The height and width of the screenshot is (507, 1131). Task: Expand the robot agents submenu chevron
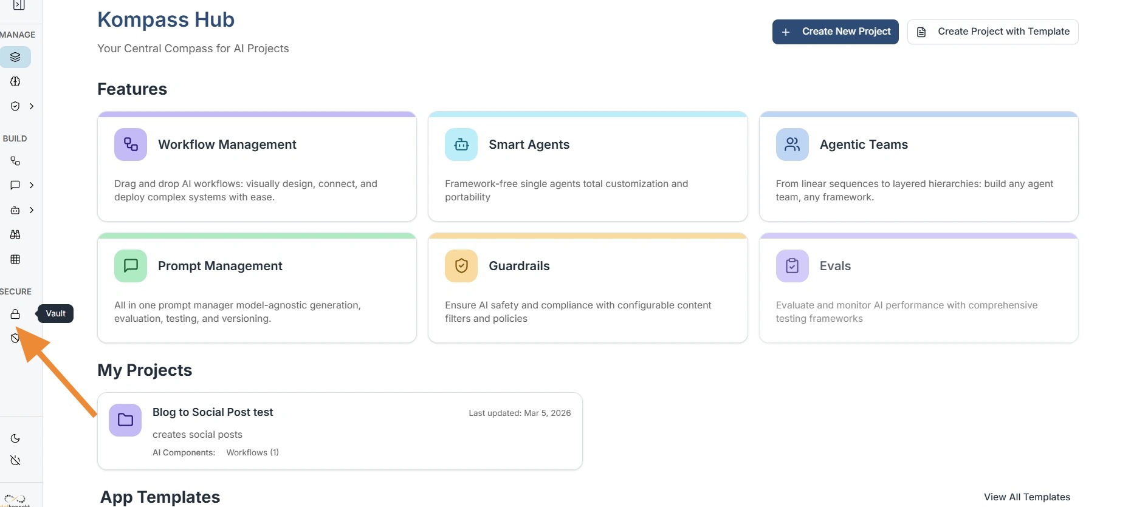click(32, 210)
